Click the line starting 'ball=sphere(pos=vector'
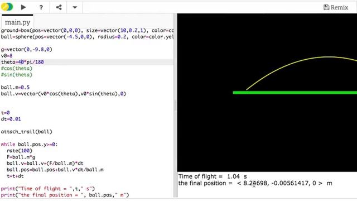357x201 pixels. tap(87, 37)
